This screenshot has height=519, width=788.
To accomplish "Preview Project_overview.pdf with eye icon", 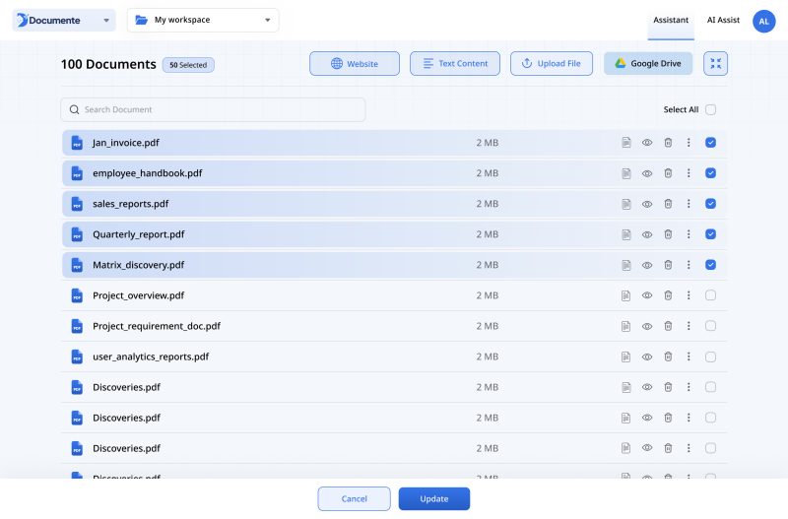I will click(647, 295).
